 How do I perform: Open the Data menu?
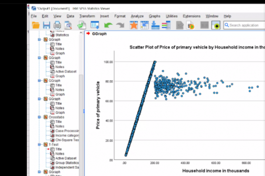[70, 16]
